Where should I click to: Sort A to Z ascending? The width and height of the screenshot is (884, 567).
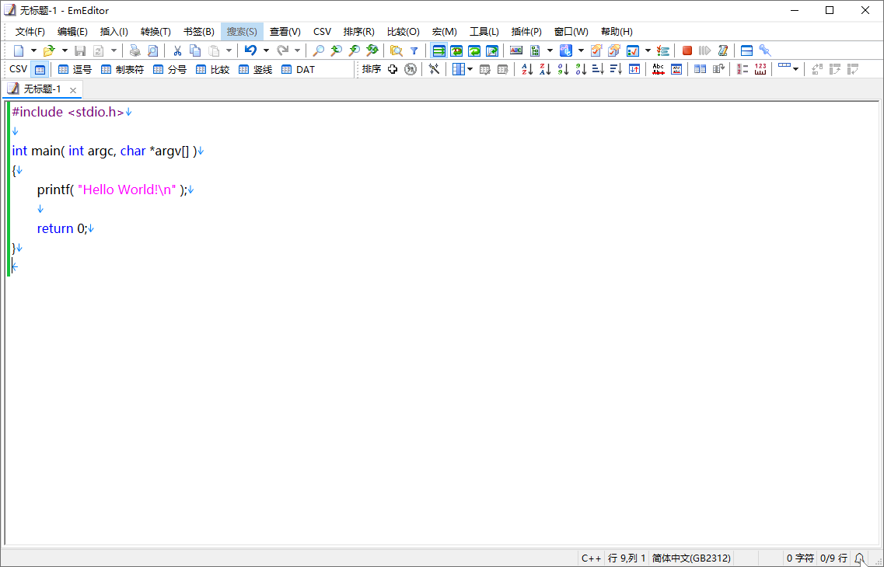point(527,69)
